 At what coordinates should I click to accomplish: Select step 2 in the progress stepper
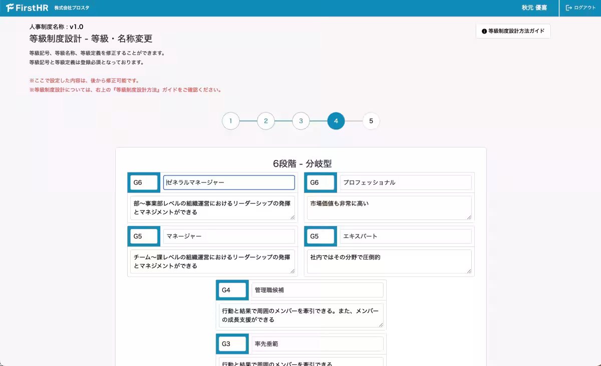click(265, 120)
